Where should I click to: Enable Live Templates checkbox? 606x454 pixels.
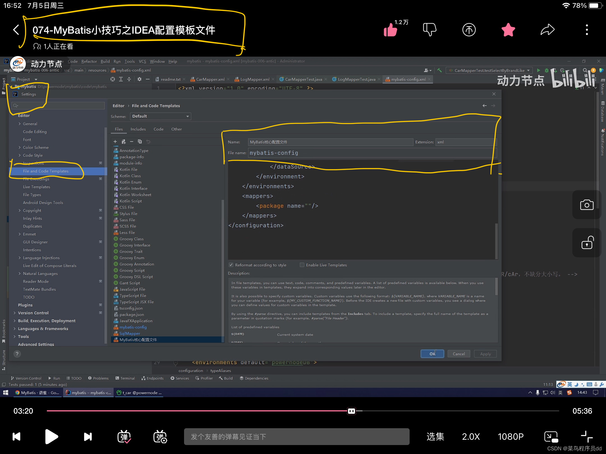click(302, 265)
